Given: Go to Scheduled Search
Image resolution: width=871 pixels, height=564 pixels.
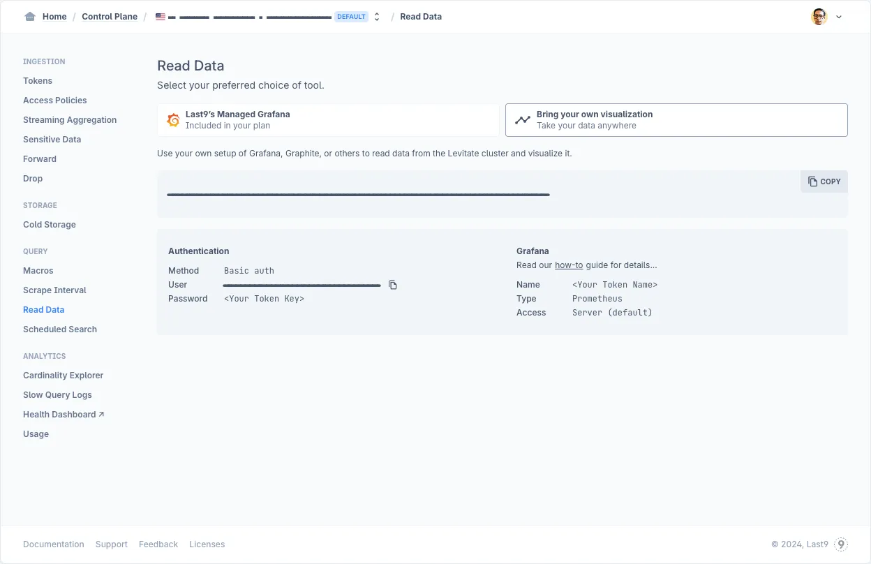Looking at the screenshot, I should coord(60,329).
